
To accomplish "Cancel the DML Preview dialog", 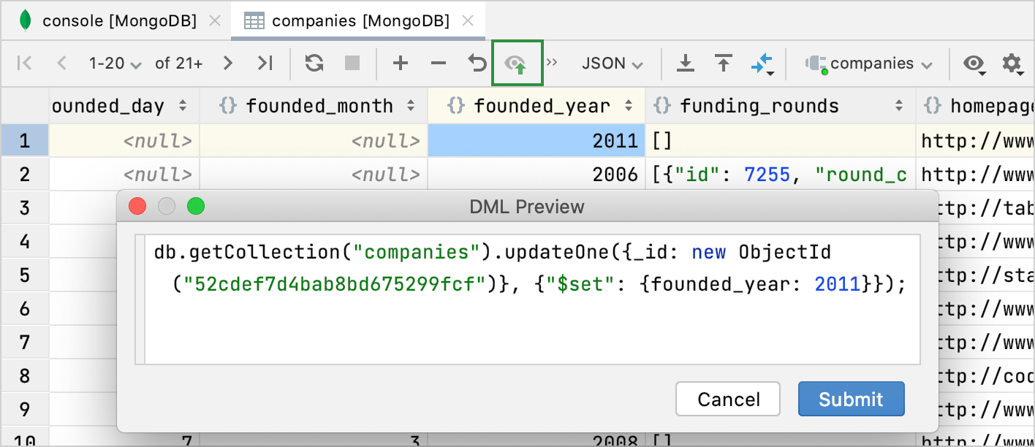I will [x=728, y=400].
